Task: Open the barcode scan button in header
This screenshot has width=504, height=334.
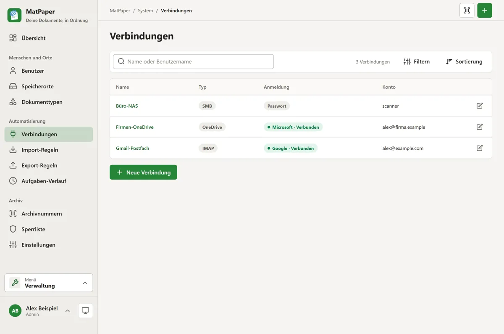Action: (x=467, y=11)
